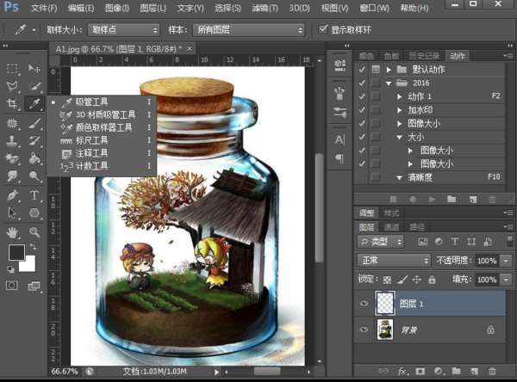This screenshot has height=382, width=517.
Task: Lock transparent pixels of layer
Action: tap(387, 280)
